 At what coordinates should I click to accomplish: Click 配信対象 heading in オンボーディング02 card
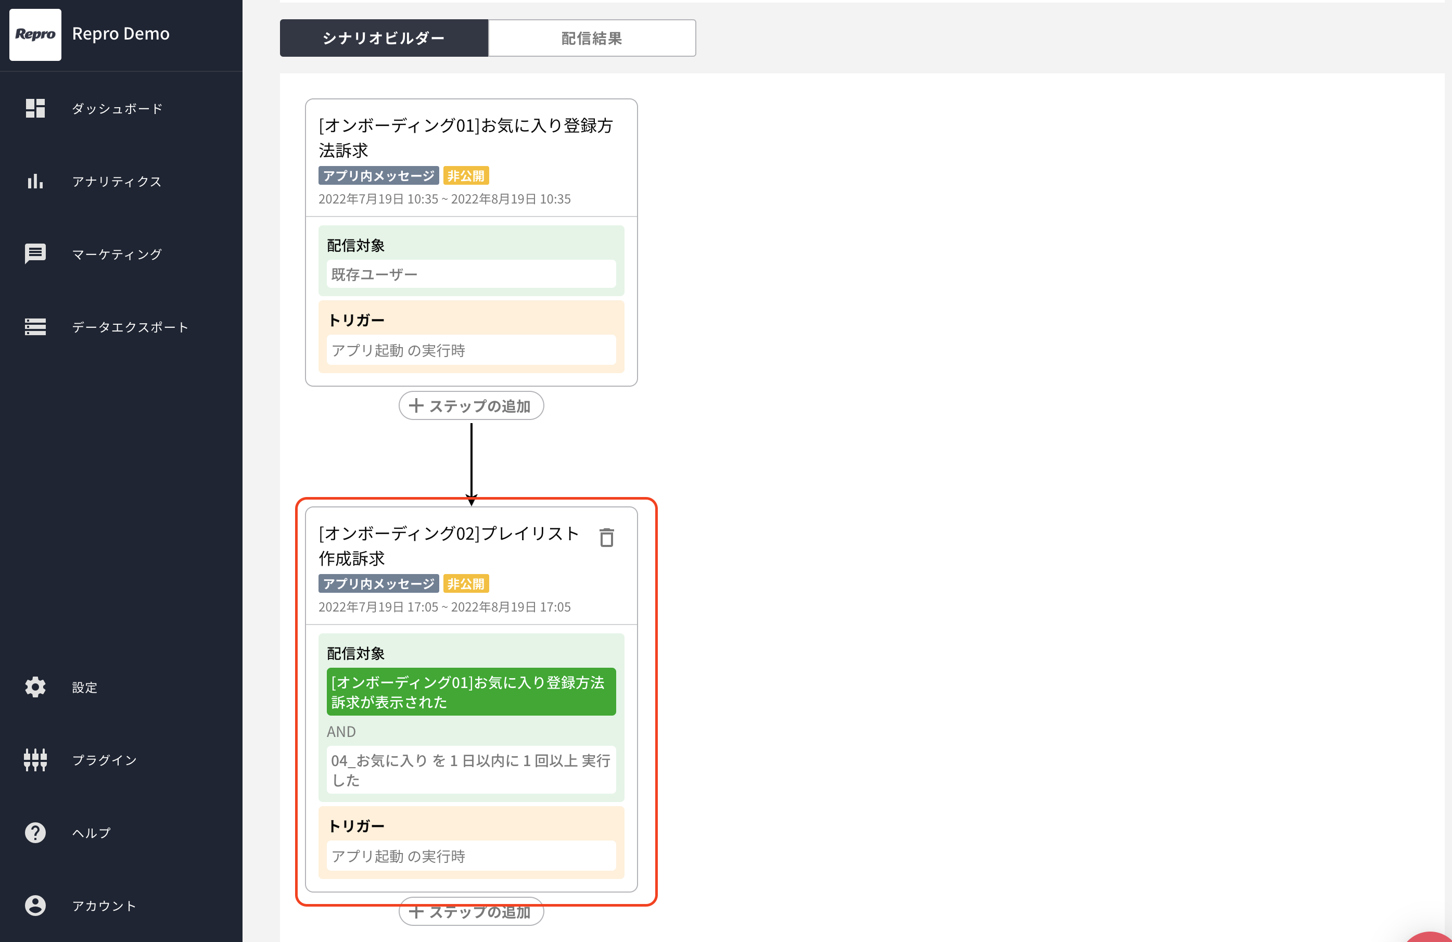tap(355, 654)
